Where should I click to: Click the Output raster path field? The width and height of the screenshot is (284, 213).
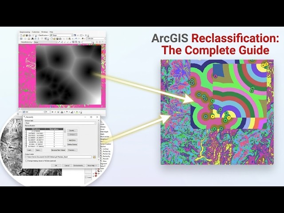58,157
